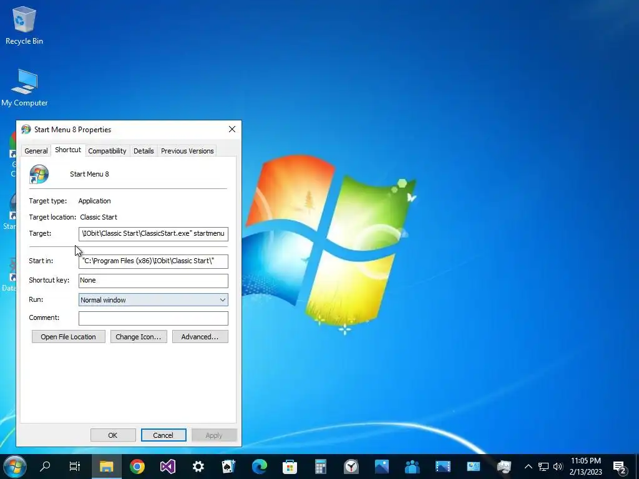
Task: Open Settings gear on the taskbar
Action: [198, 467]
